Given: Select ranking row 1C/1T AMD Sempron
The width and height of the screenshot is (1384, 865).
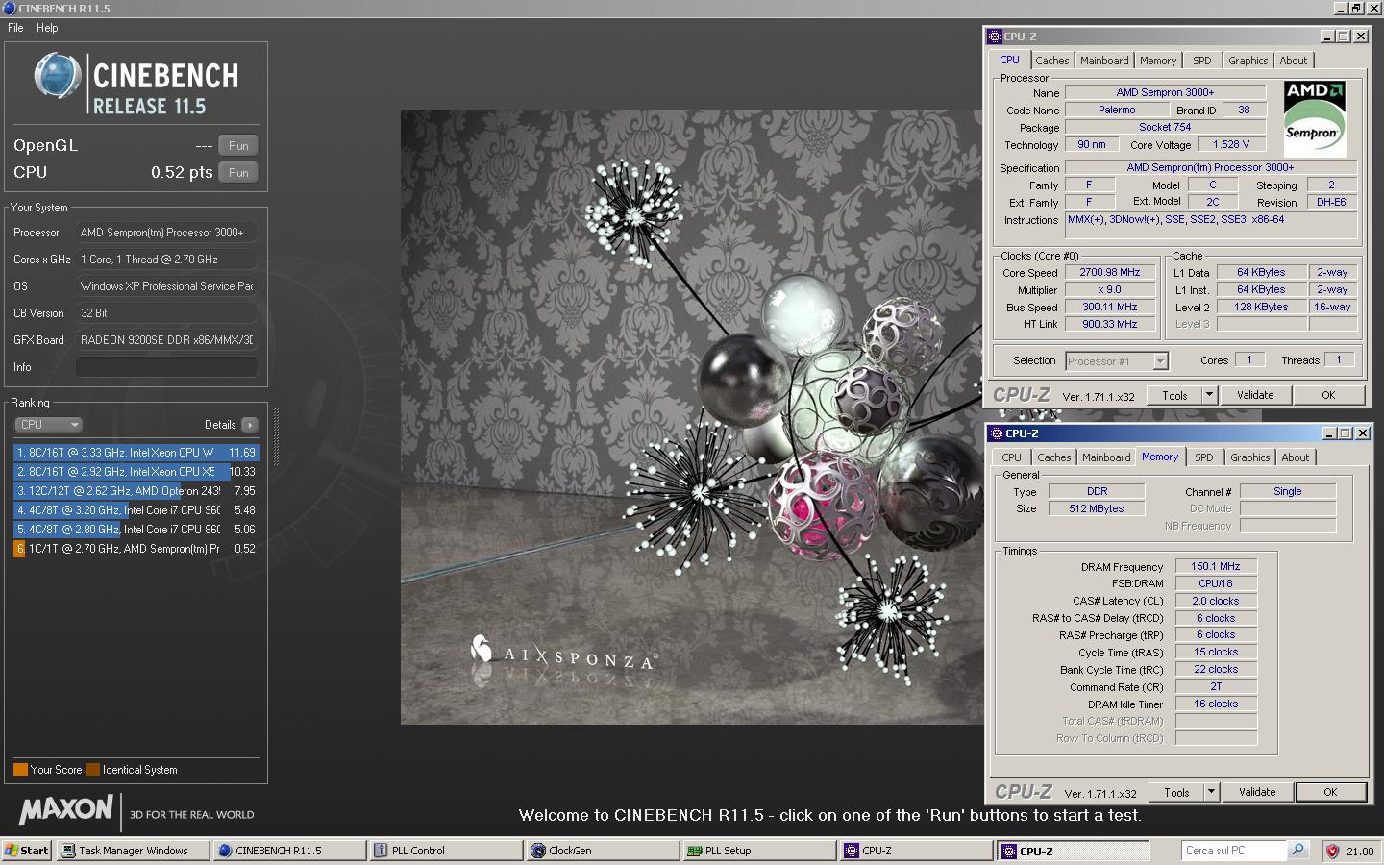Looking at the screenshot, I should coord(136,549).
